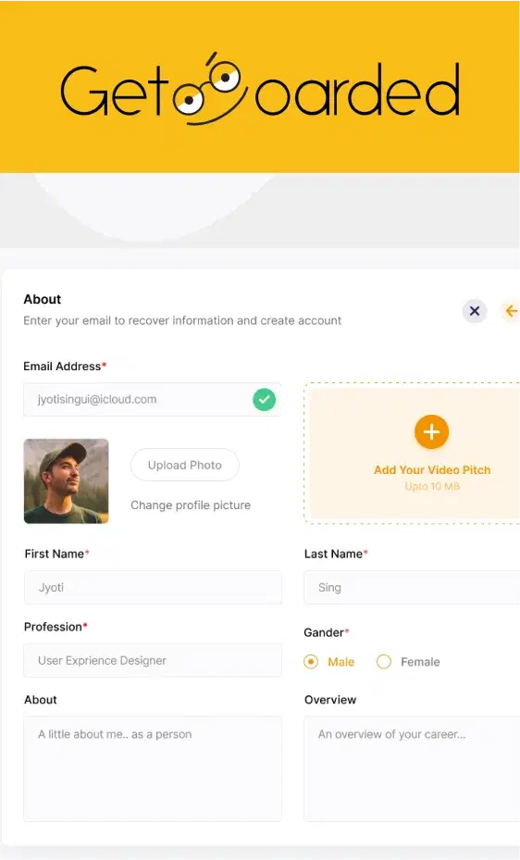
Task: Click Add Your Video Pitch text
Action: 432,470
